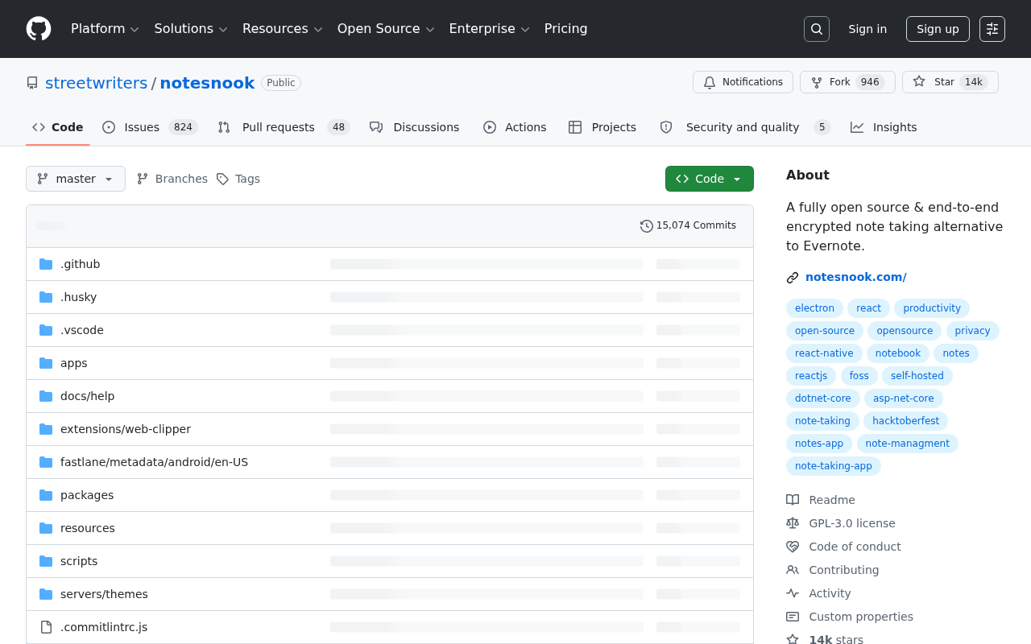Select the privacy topic tag
The height and width of the screenshot is (644, 1031).
(x=972, y=331)
